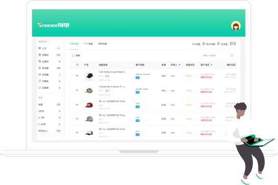Open the user avatar profile icon

pos(236,26)
